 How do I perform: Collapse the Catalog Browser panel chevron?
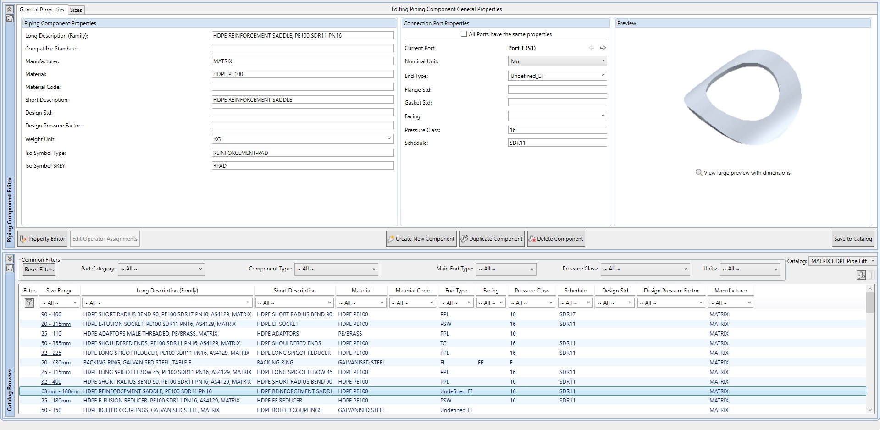coord(9,259)
